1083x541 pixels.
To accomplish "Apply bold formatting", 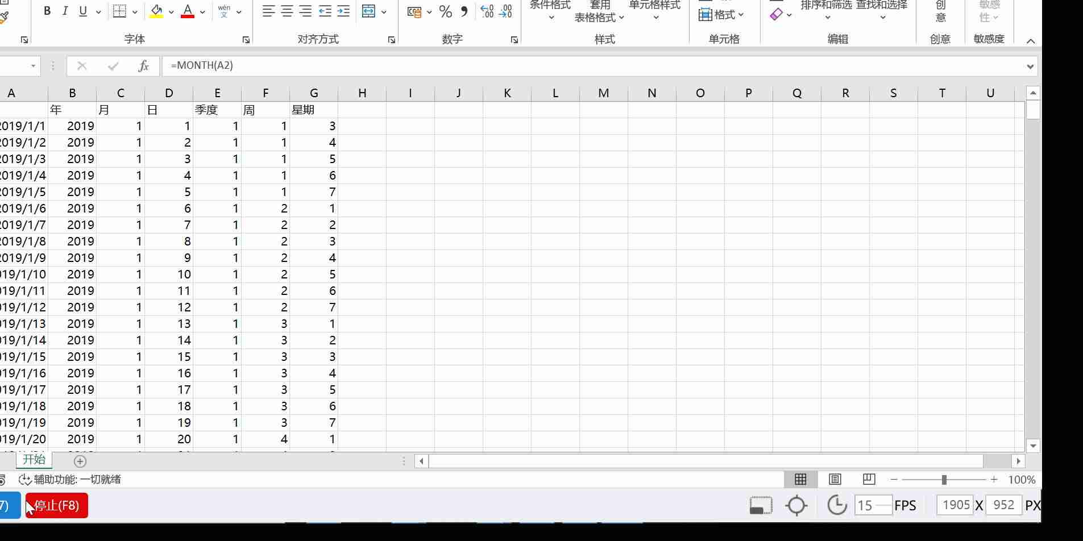I will tap(47, 11).
